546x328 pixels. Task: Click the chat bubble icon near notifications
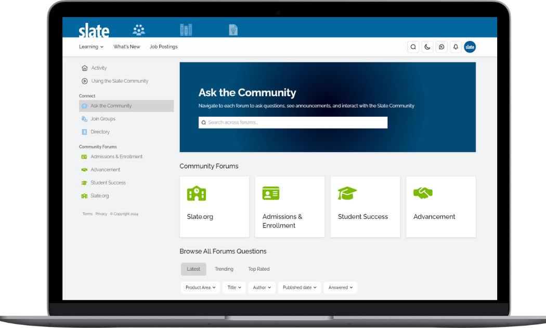(x=441, y=47)
